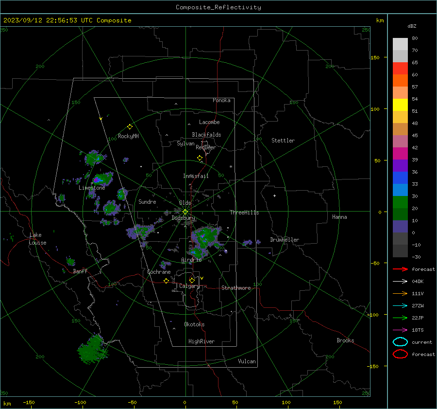Click the Sylvan label on map

pos(185,143)
